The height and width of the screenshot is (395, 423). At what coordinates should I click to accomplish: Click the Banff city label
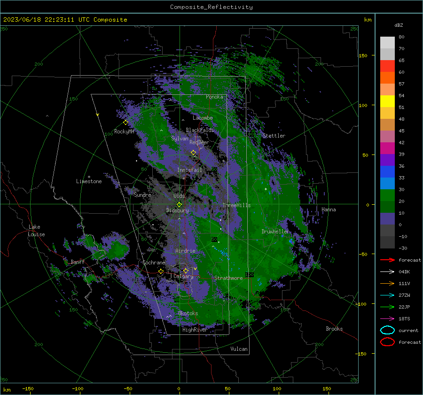click(x=78, y=262)
